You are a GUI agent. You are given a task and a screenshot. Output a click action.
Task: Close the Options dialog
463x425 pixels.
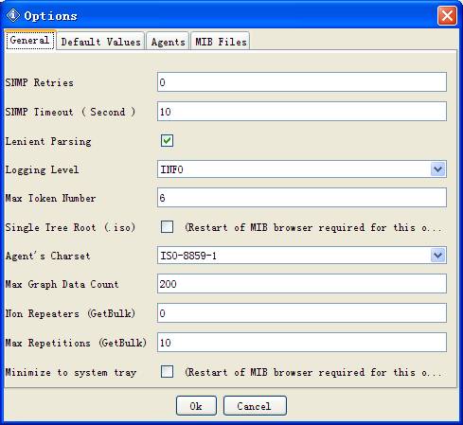pyautogui.click(x=447, y=15)
